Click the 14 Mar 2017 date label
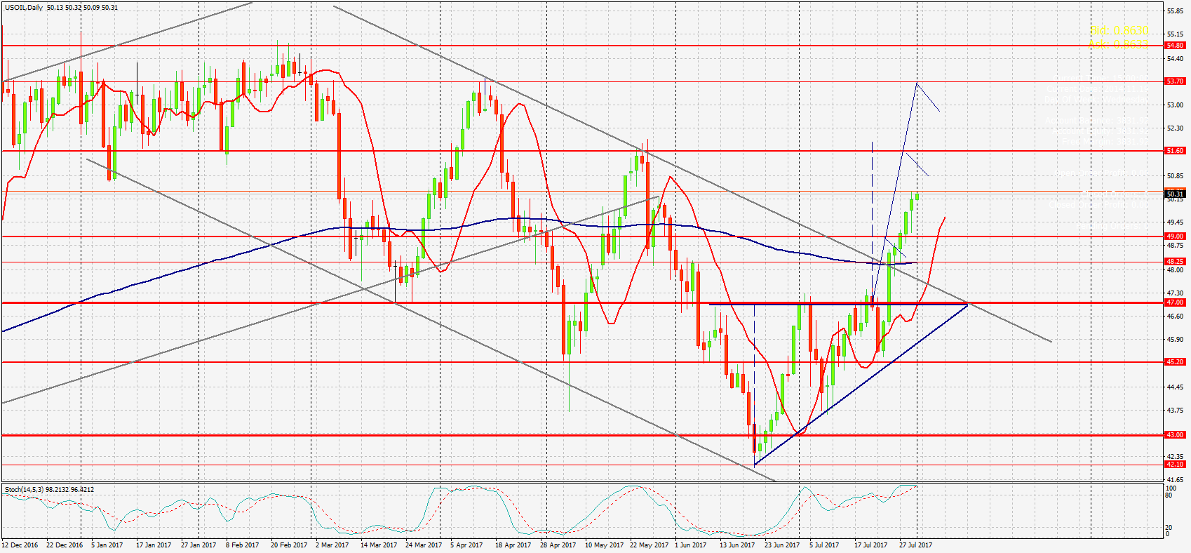The height and width of the screenshot is (553, 1191). point(379,545)
